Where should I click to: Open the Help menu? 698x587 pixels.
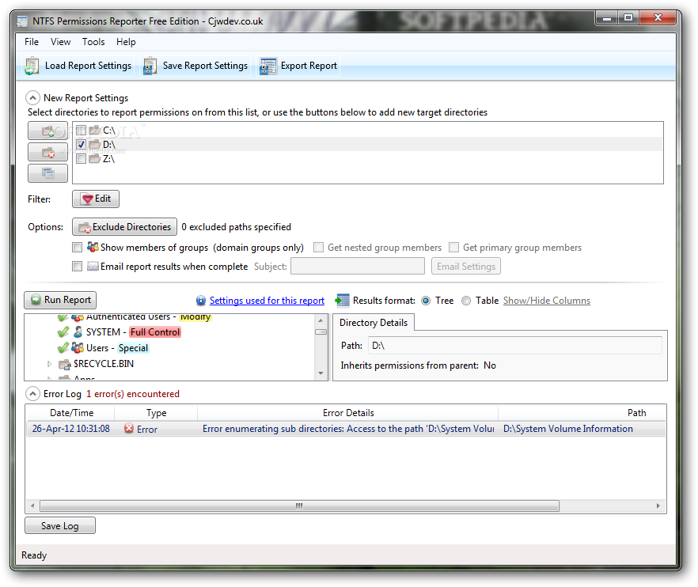(x=126, y=42)
